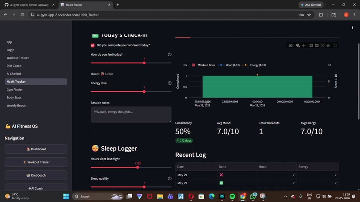Image resolution: width=360 pixels, height=202 pixels.
Task: Click the Dashboard navigation button
Action: pyautogui.click(x=36, y=149)
